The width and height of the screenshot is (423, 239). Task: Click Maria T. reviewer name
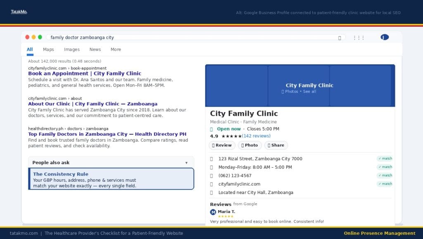coord(226,212)
